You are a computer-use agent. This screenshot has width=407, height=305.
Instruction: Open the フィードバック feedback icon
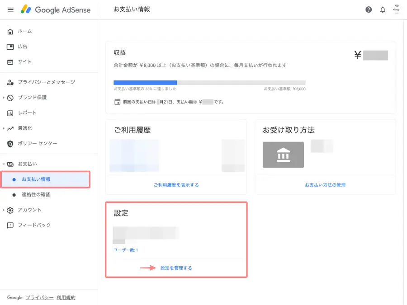(x=10, y=225)
